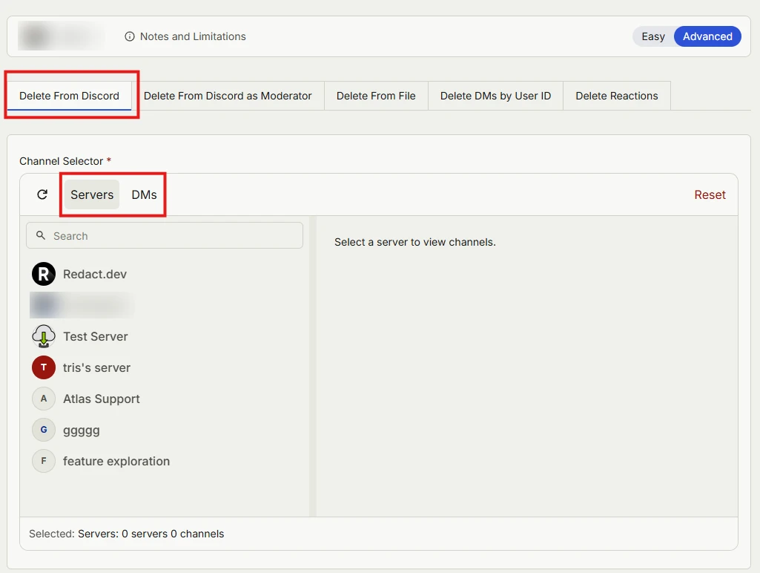Select the Redact.dev server name

[x=95, y=274]
